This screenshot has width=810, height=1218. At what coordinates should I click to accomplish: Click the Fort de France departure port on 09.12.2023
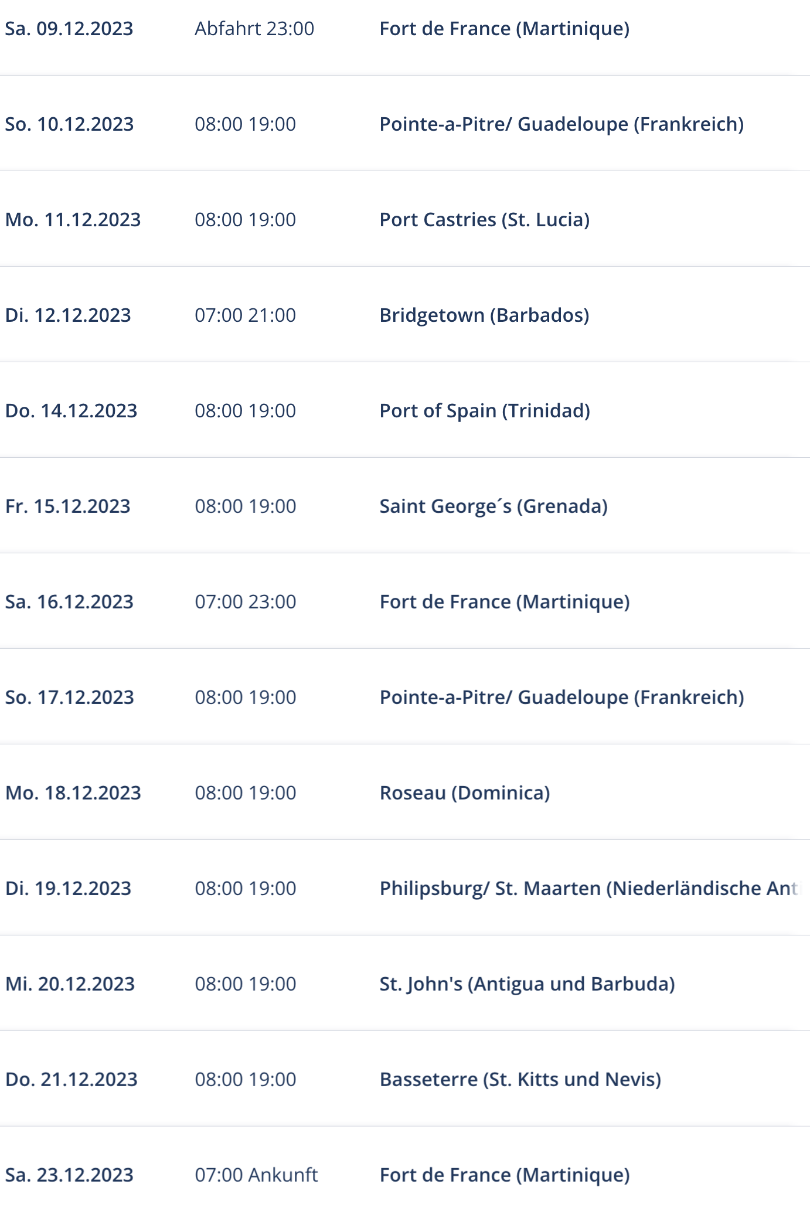coord(505,29)
